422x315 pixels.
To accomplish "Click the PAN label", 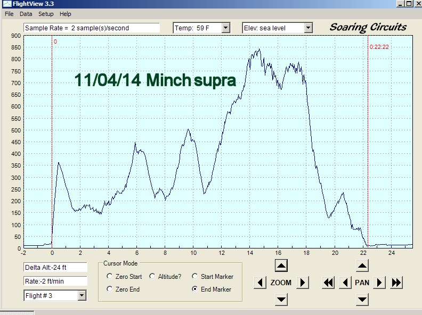I will point(362,283).
